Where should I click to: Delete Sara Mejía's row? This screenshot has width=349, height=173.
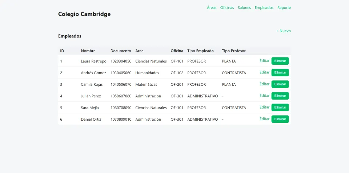point(280,107)
